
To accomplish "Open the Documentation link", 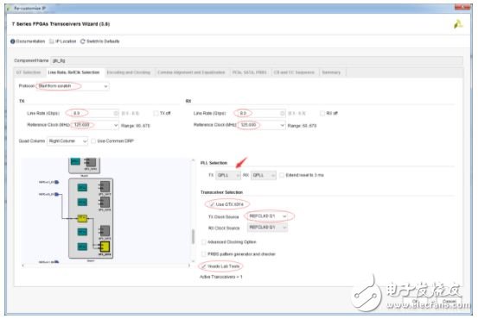I will click(28, 41).
